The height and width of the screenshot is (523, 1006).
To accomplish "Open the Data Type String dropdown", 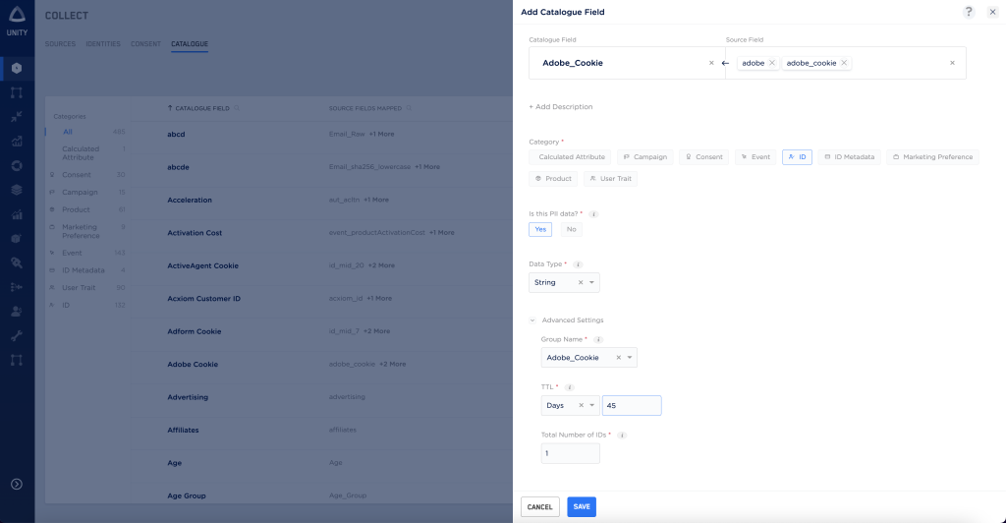I will [591, 282].
